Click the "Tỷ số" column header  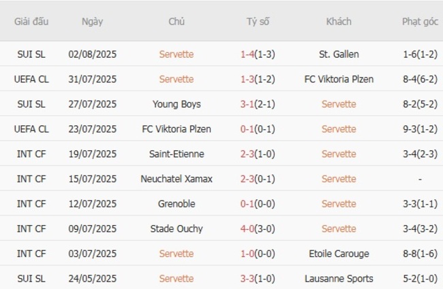coord(258,22)
